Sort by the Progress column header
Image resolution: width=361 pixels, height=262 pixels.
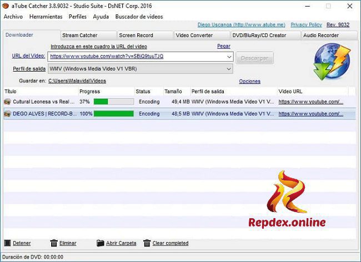tap(107, 92)
